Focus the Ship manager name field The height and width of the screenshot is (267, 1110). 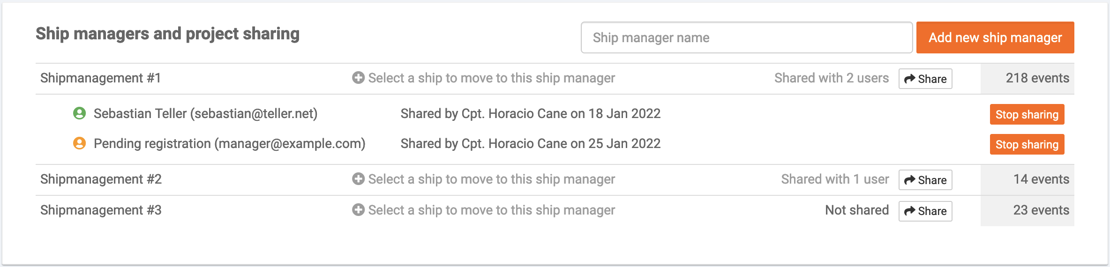pyautogui.click(x=747, y=37)
